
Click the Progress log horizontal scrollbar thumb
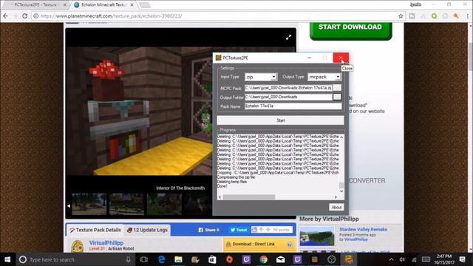[249, 197]
